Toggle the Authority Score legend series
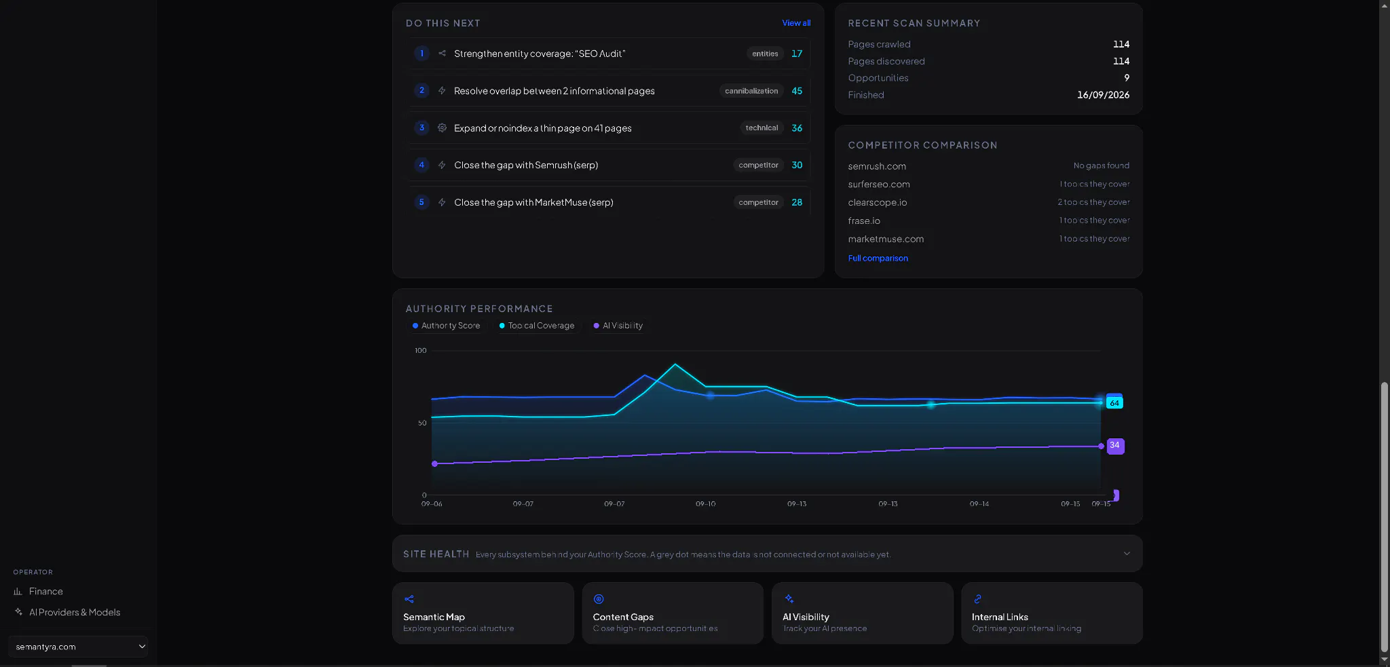Image resolution: width=1390 pixels, height=667 pixels. (447, 326)
